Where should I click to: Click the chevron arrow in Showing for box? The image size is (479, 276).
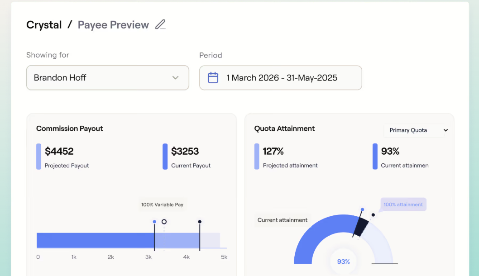point(175,77)
